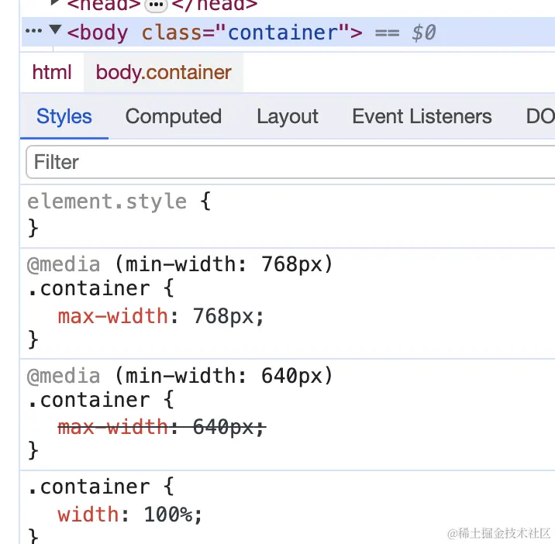The height and width of the screenshot is (544, 555).
Task: Click the body.container breadcrumb
Action: tap(164, 73)
